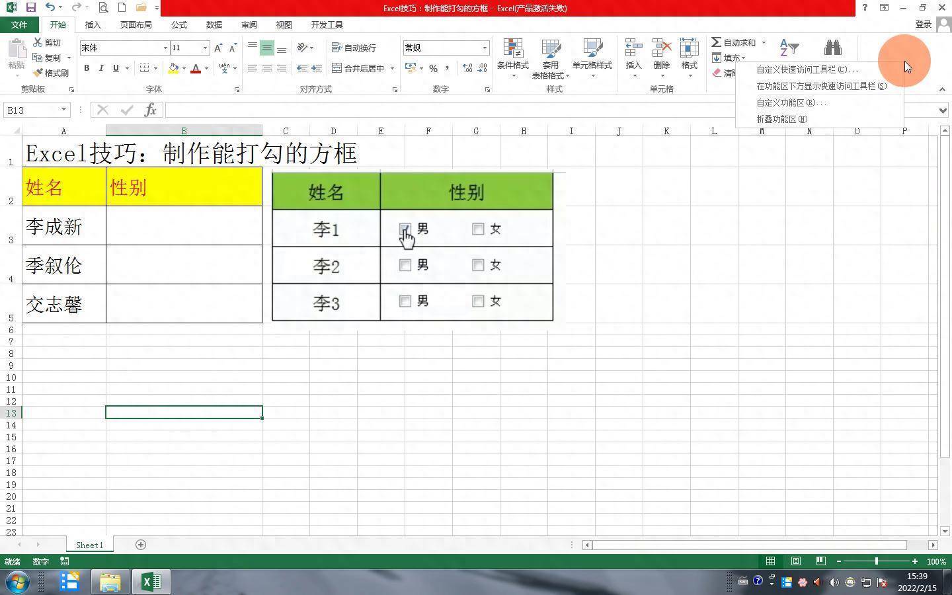
Task: Toggle Wrap Text (自动换行)
Action: click(354, 48)
